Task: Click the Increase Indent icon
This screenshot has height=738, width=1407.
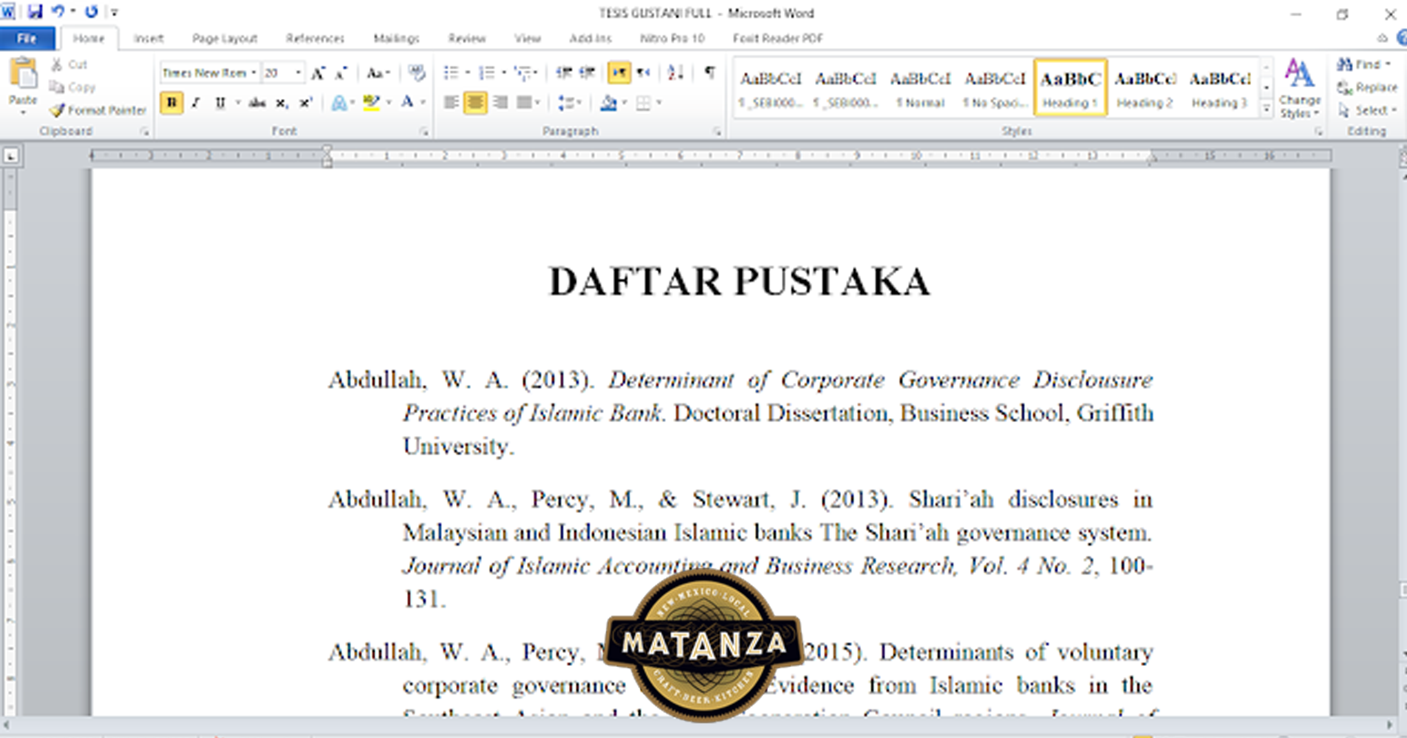Action: pos(587,73)
